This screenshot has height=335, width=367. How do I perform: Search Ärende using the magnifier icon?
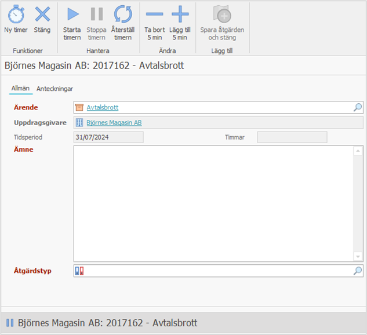pos(358,107)
